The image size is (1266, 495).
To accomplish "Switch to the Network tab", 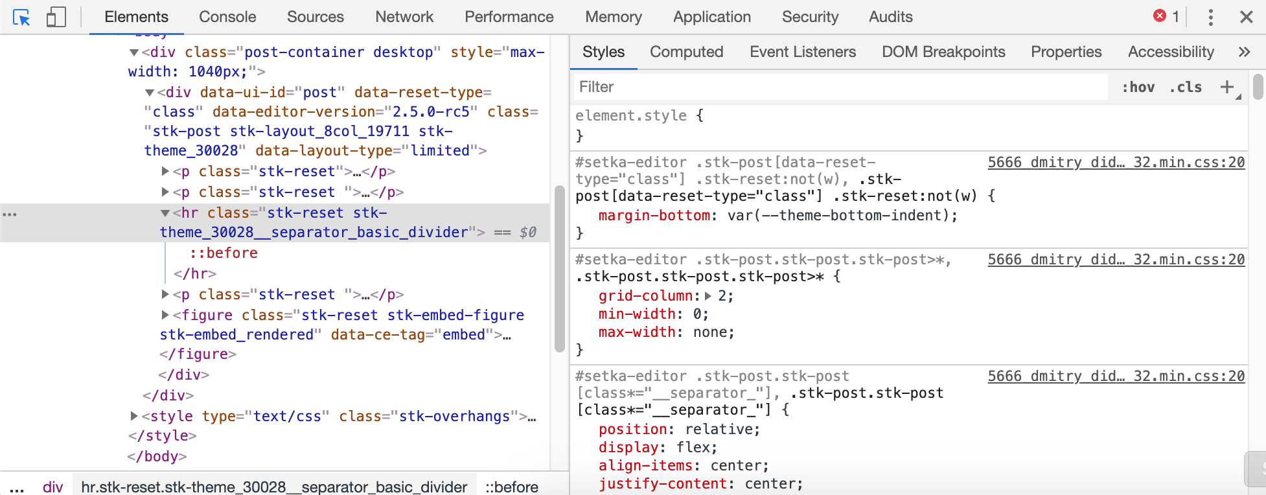I will pyautogui.click(x=404, y=17).
